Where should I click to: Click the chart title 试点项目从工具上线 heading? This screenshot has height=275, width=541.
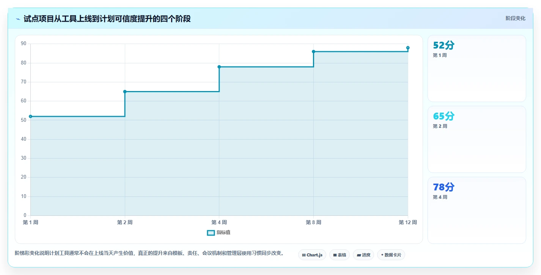(107, 19)
